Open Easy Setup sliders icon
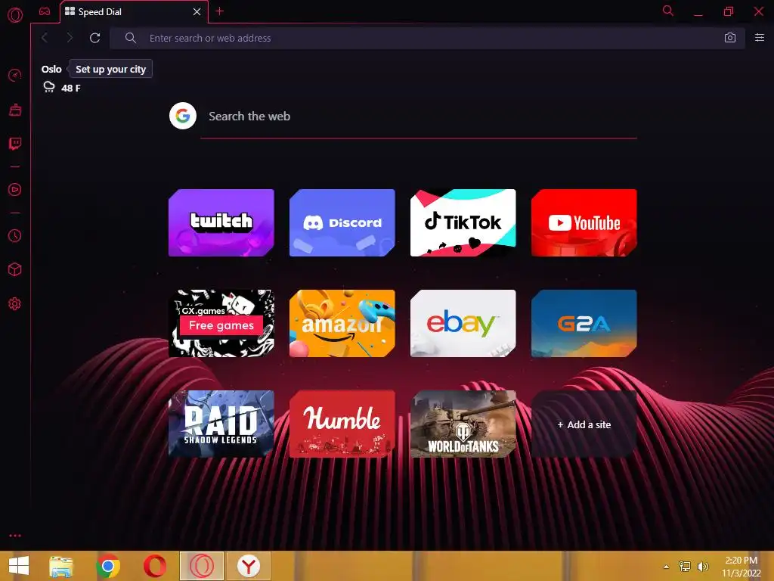The height and width of the screenshot is (581, 774). [760, 38]
